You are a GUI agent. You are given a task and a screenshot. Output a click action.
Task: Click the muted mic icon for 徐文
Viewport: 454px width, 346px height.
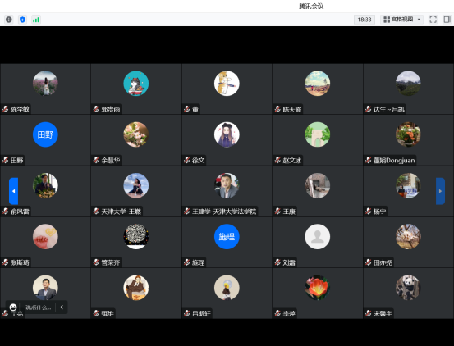186,160
